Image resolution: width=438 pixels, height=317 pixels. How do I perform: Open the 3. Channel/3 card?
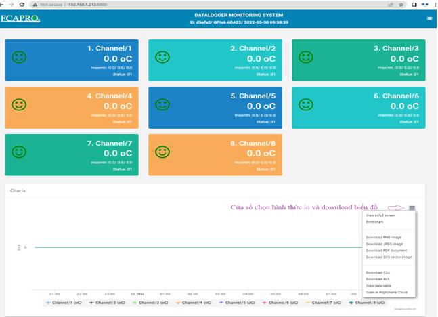pyautogui.click(x=359, y=60)
